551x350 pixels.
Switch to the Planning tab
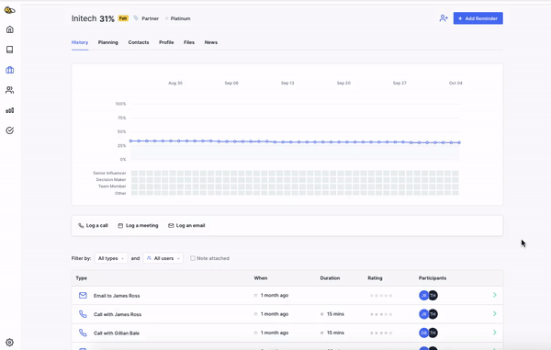pos(107,42)
